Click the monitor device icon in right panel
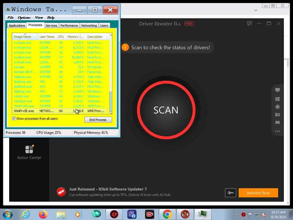The height and width of the screenshot is (220, 293). [278, 90]
